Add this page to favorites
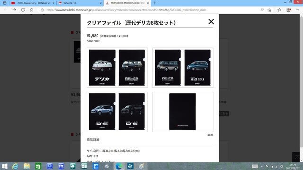This screenshot has height=170, width=303. pyautogui.click(x=269, y=10)
